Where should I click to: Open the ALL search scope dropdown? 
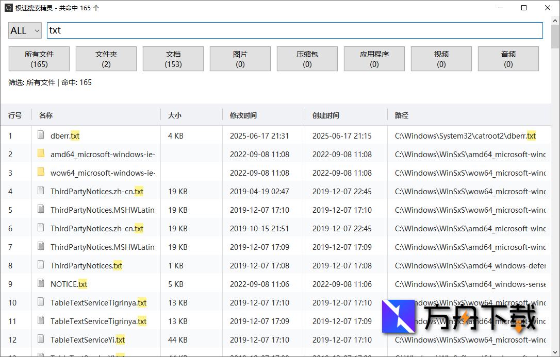[x=25, y=30]
